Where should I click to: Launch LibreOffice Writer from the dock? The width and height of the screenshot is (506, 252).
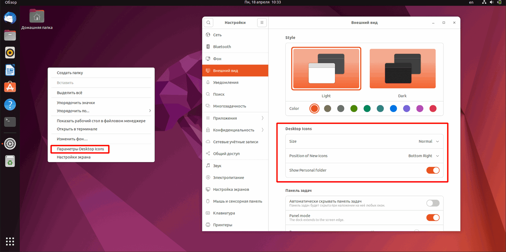pyautogui.click(x=10, y=70)
